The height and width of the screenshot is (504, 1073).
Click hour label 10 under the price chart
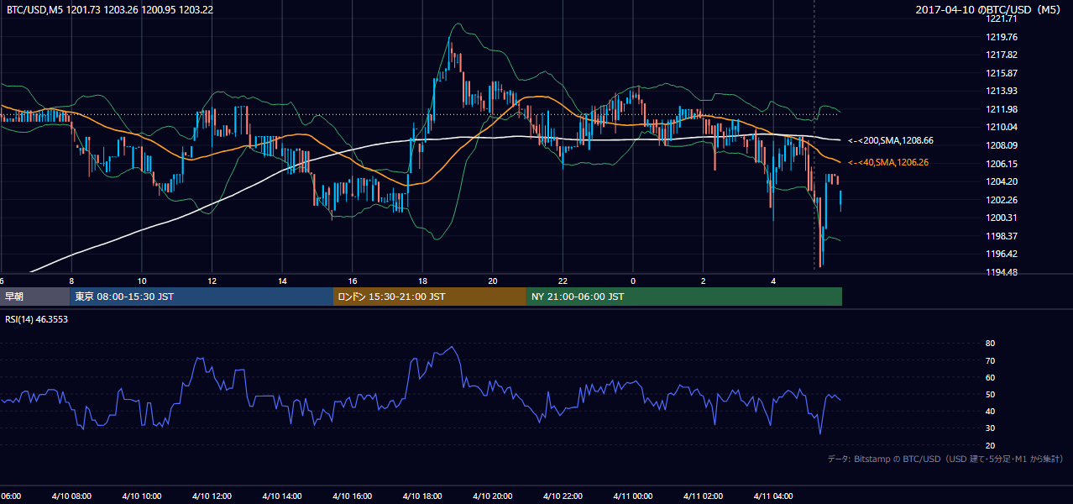point(142,281)
